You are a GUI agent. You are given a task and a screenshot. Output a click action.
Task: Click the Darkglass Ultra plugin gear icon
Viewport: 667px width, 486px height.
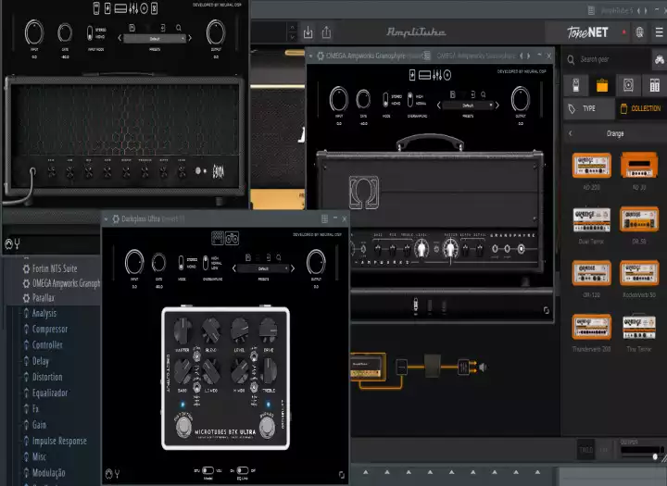coord(116,219)
